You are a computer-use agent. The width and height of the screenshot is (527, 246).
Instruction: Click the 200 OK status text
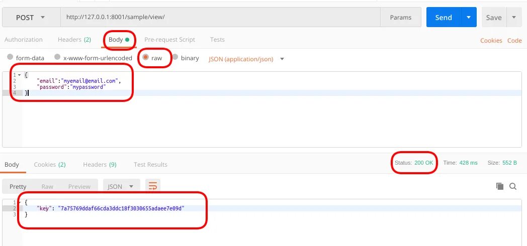coord(424,163)
